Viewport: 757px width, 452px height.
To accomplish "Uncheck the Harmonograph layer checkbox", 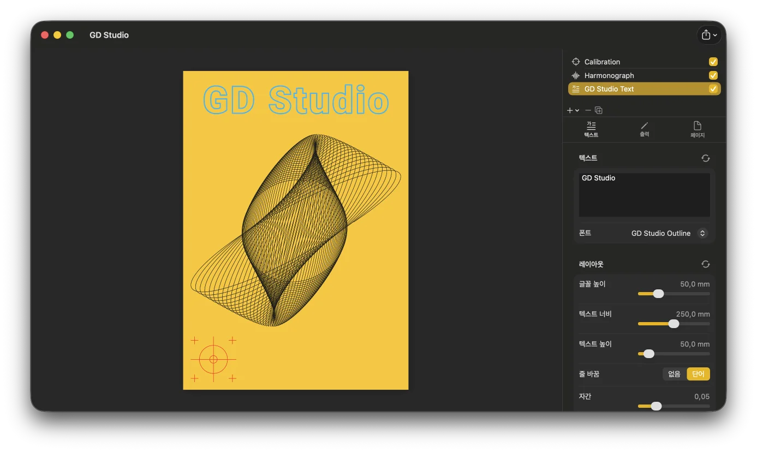I will click(x=713, y=75).
